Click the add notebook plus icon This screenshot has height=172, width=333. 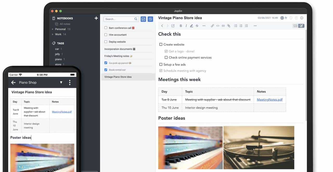(96, 18)
